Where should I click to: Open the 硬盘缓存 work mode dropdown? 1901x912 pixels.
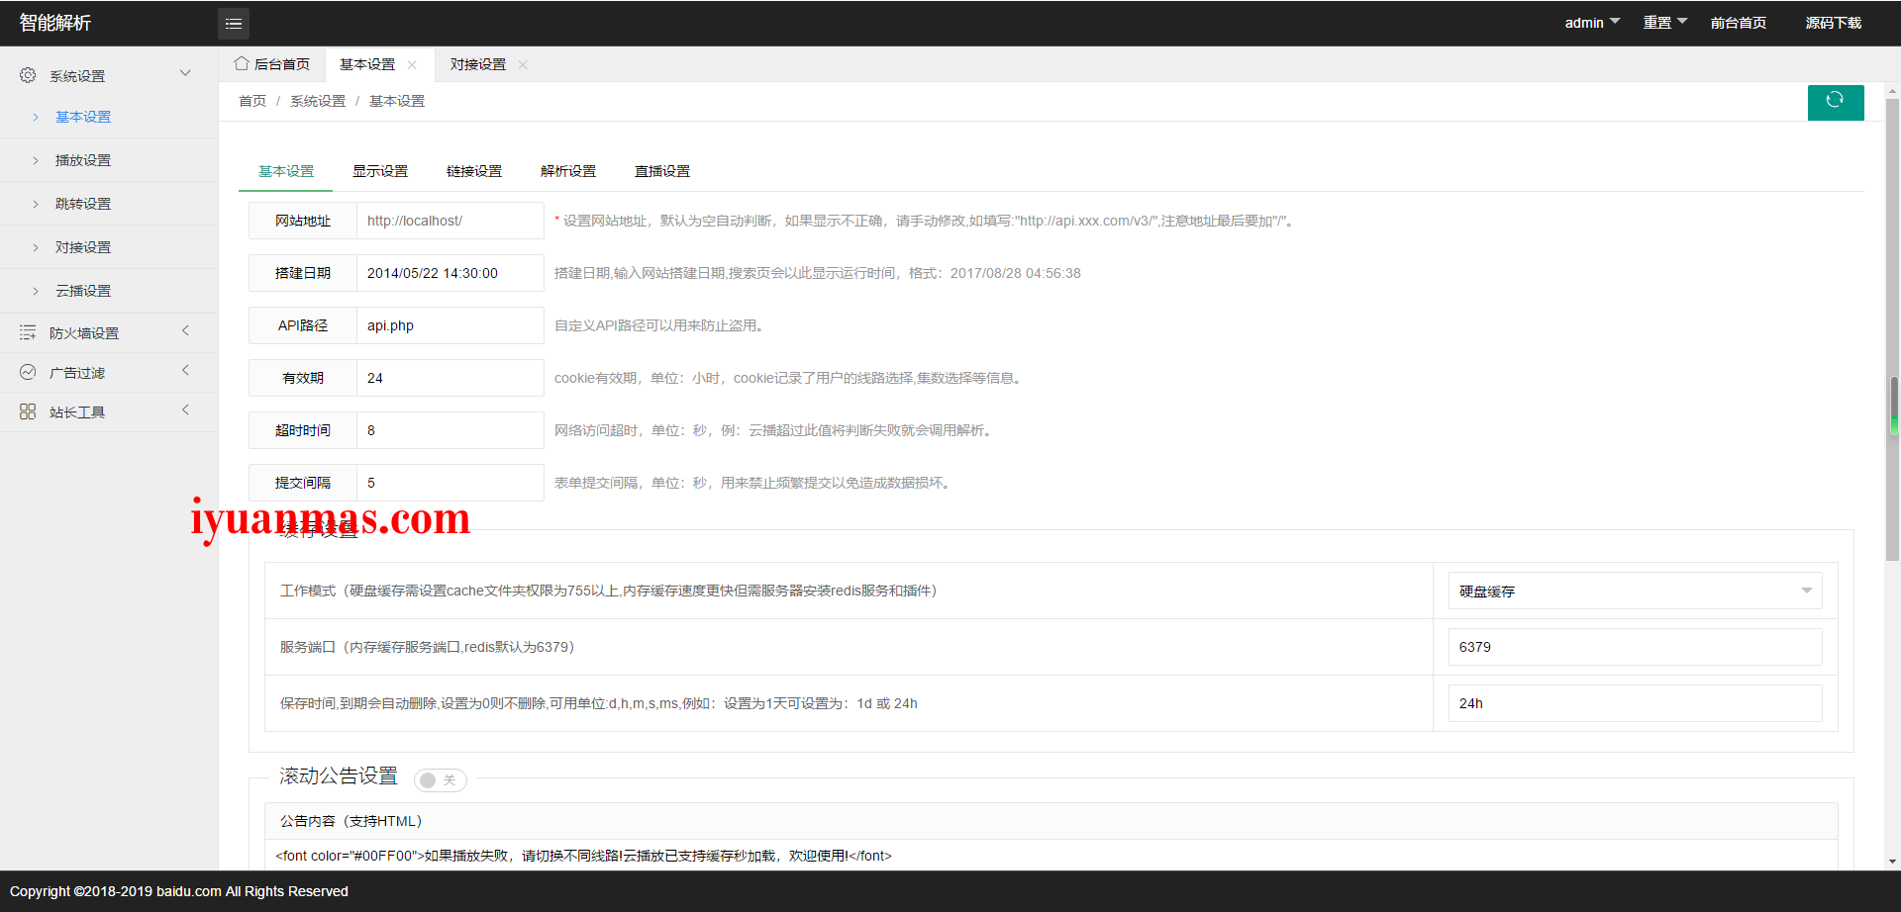[1635, 591]
